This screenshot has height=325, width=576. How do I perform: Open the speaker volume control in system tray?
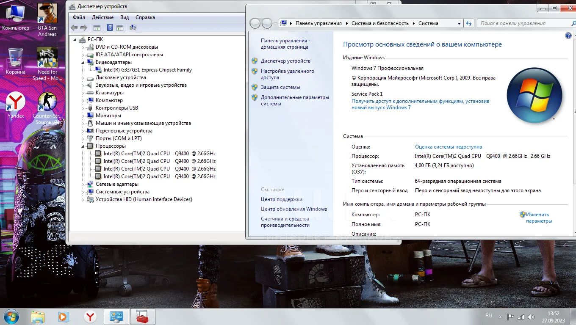(532, 316)
